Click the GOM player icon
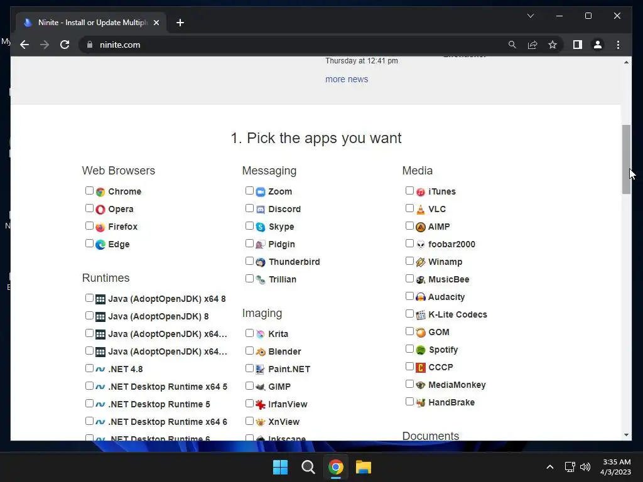 (x=421, y=333)
